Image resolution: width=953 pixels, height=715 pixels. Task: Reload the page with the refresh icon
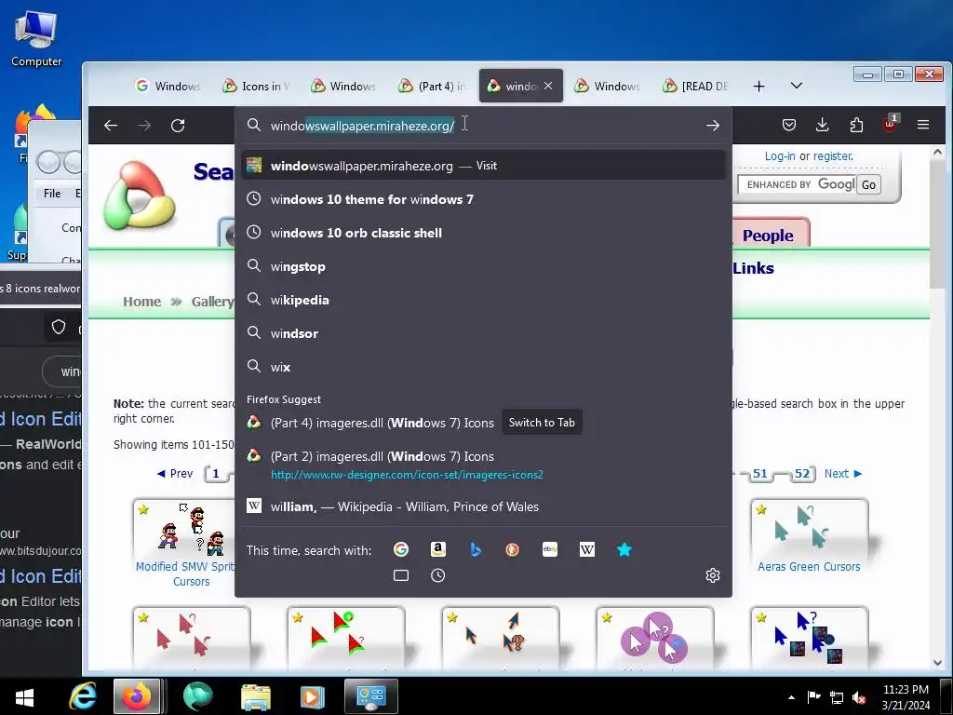178,126
